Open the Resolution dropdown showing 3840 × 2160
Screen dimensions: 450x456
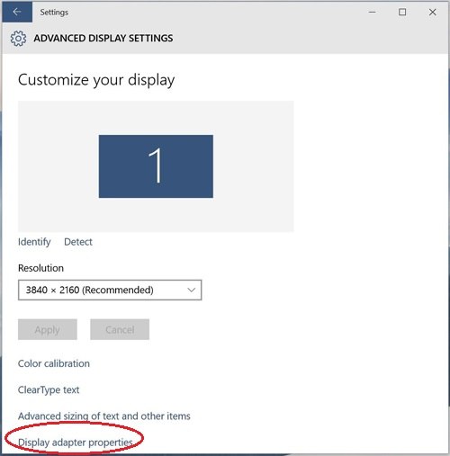pos(110,290)
